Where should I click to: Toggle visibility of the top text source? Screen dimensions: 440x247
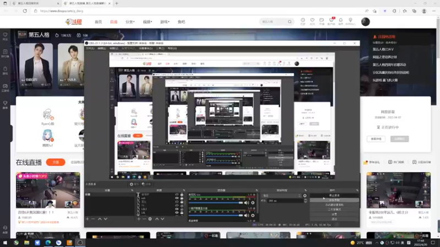click(x=177, y=194)
